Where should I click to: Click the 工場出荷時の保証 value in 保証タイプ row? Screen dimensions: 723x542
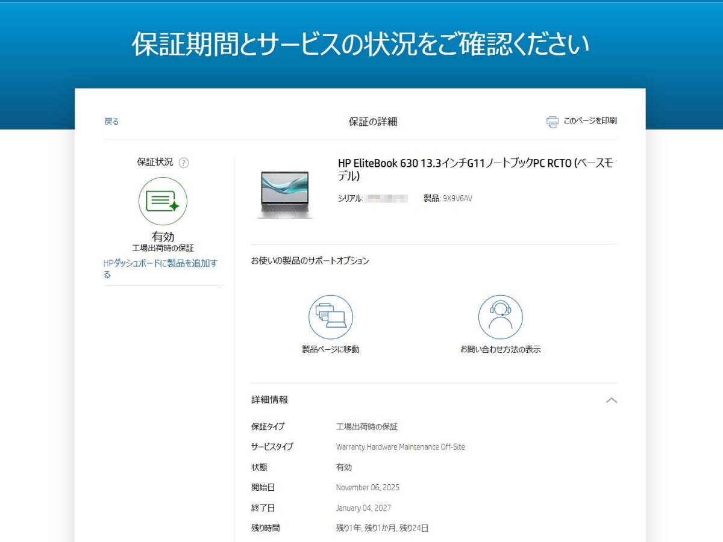pyautogui.click(x=367, y=426)
